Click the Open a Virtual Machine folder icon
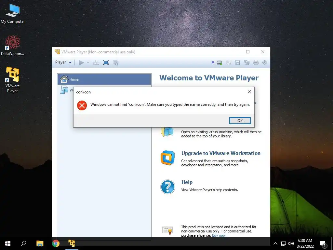The width and height of the screenshot is (333, 250). [x=167, y=132]
